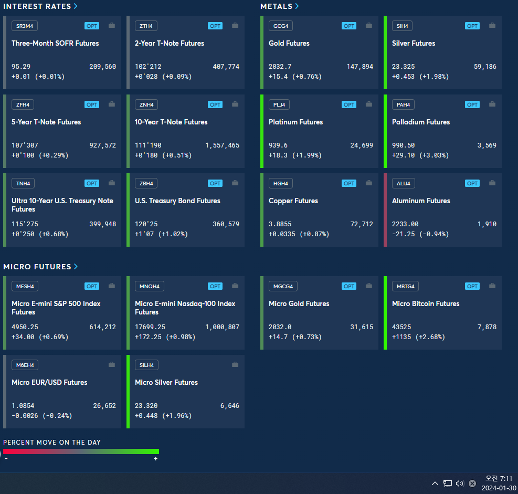
Task: Open OPT options for Silver Futures
Action: click(x=472, y=26)
